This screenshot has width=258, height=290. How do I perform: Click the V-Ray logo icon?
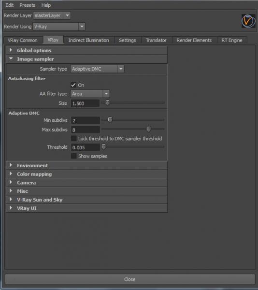click(x=248, y=21)
